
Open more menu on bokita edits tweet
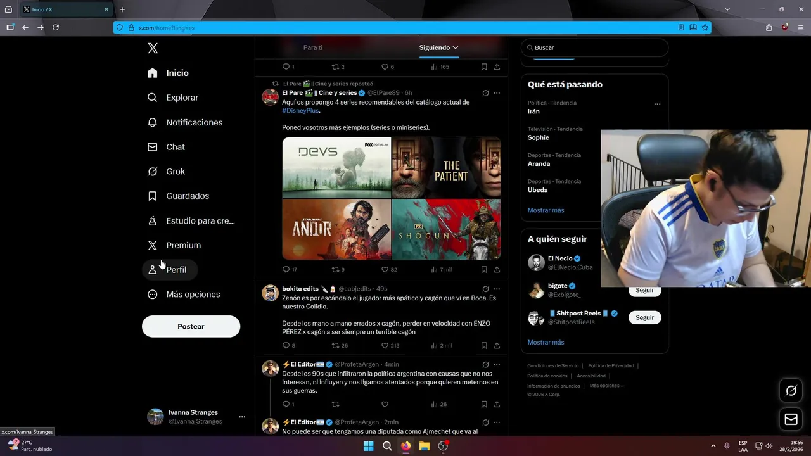(x=497, y=289)
